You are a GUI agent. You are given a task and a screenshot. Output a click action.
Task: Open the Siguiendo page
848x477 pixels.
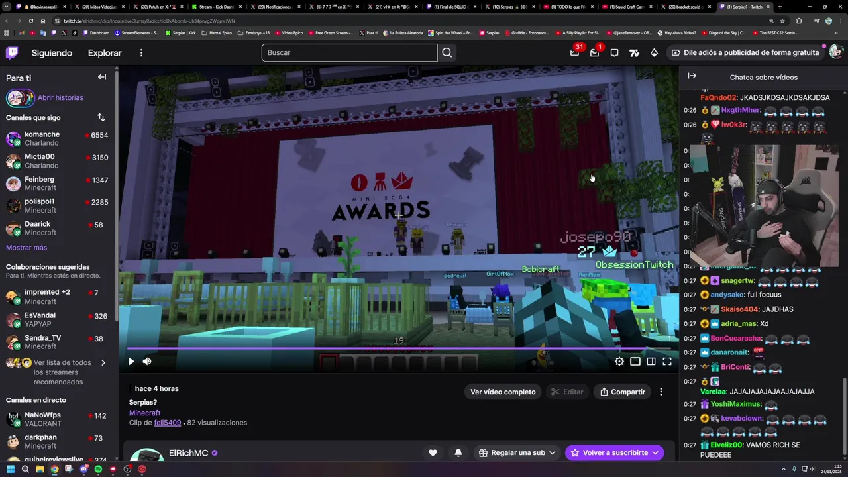52,53
